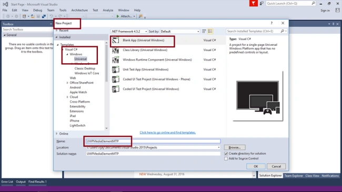Open the Debug menu
This screenshot has height=192, width=342.
pyautogui.click(x=37, y=10)
